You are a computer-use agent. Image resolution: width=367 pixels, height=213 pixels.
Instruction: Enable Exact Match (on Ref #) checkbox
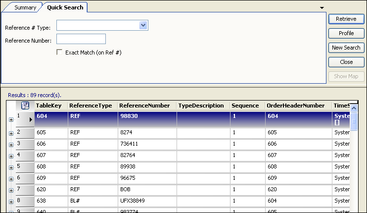pyautogui.click(x=60, y=52)
